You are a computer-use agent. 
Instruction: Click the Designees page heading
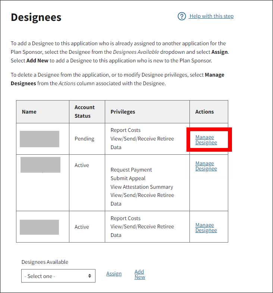click(36, 17)
